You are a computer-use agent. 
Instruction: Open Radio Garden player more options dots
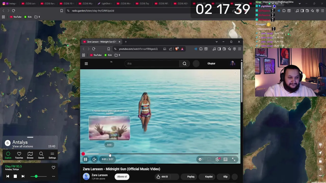(53, 176)
